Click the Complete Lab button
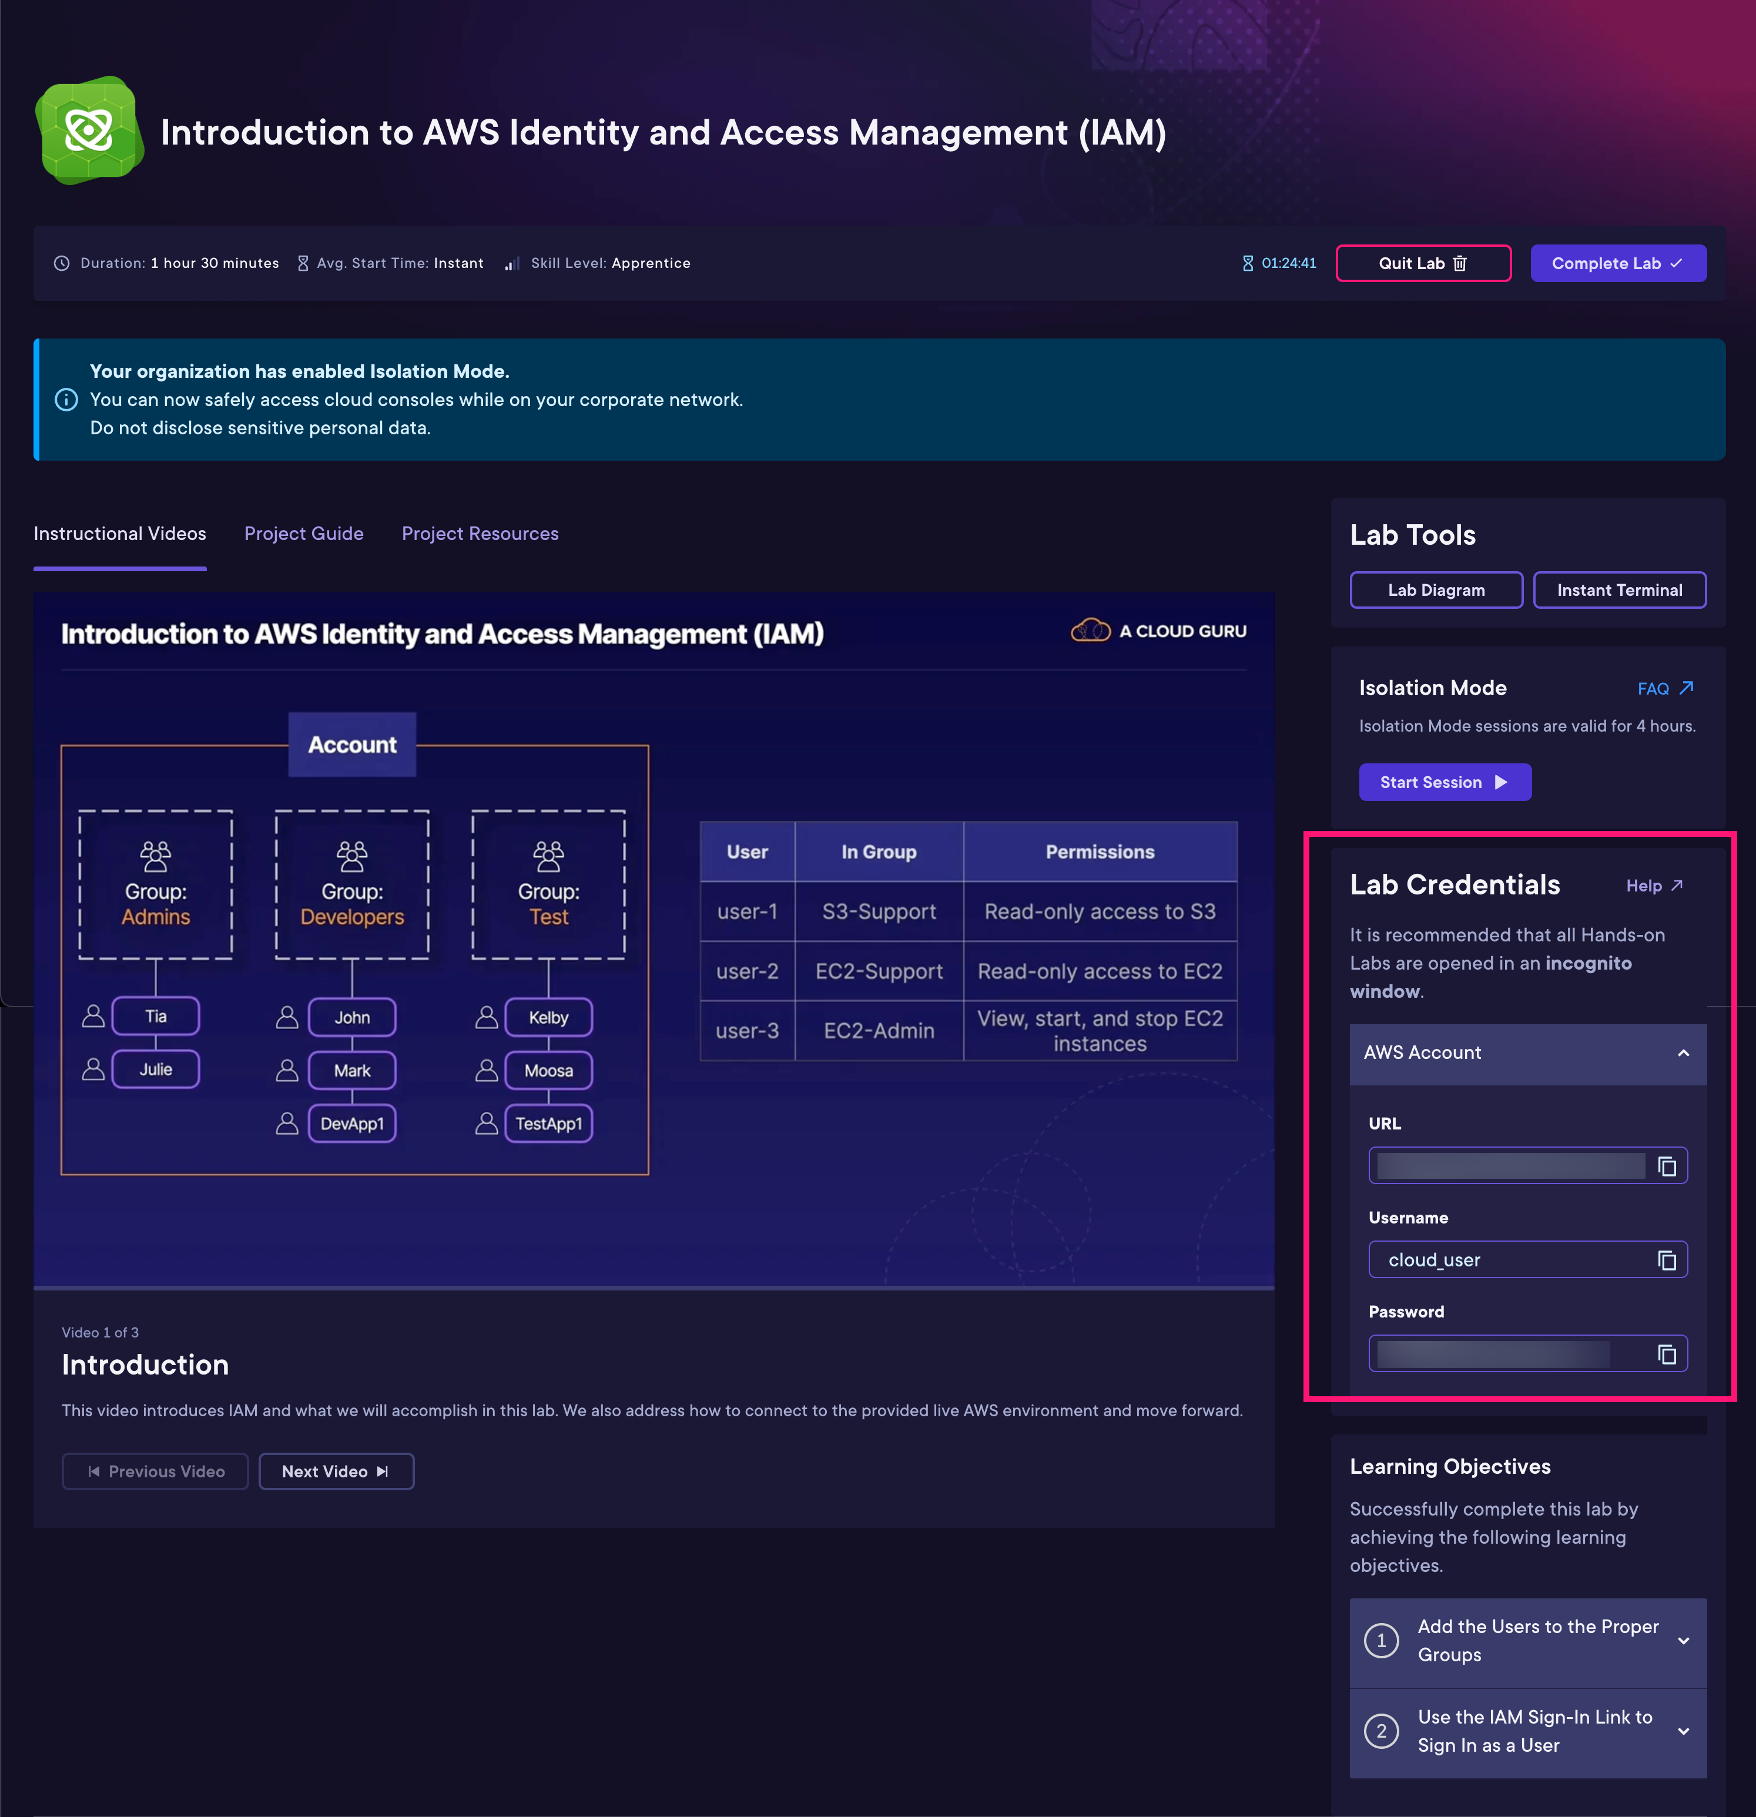 pyautogui.click(x=1617, y=263)
